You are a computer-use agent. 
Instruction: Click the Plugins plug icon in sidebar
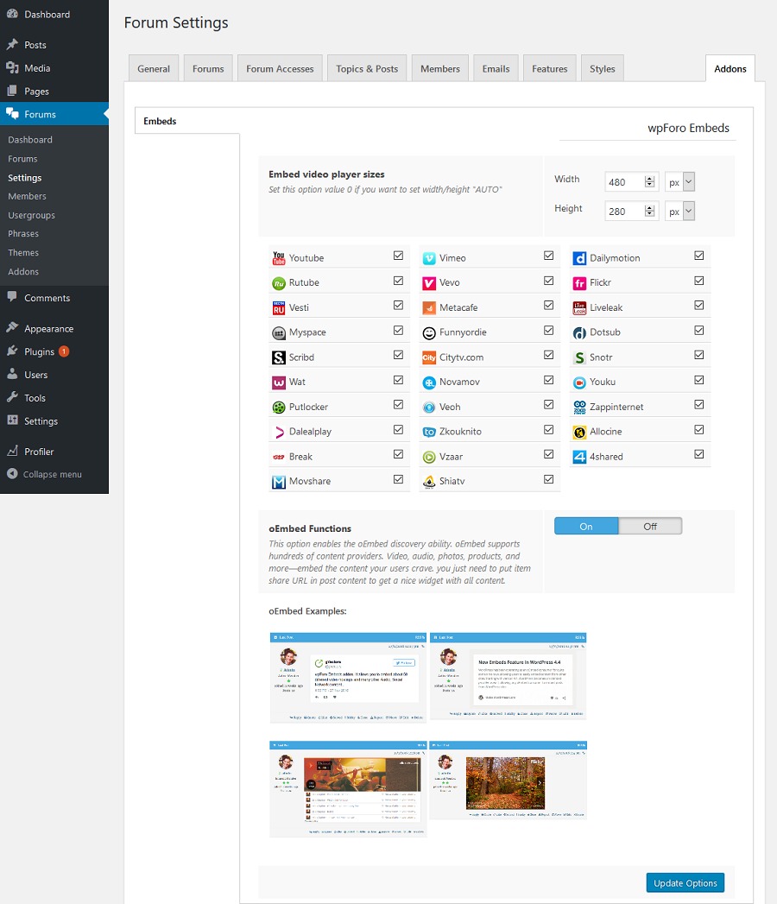12,351
